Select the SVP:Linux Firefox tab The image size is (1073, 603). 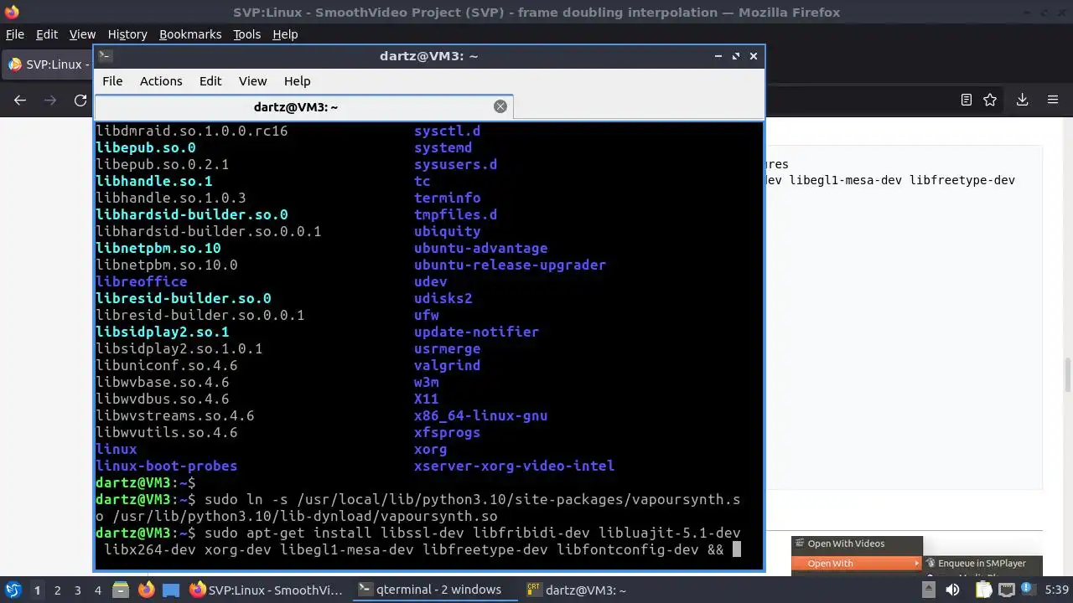[49, 64]
